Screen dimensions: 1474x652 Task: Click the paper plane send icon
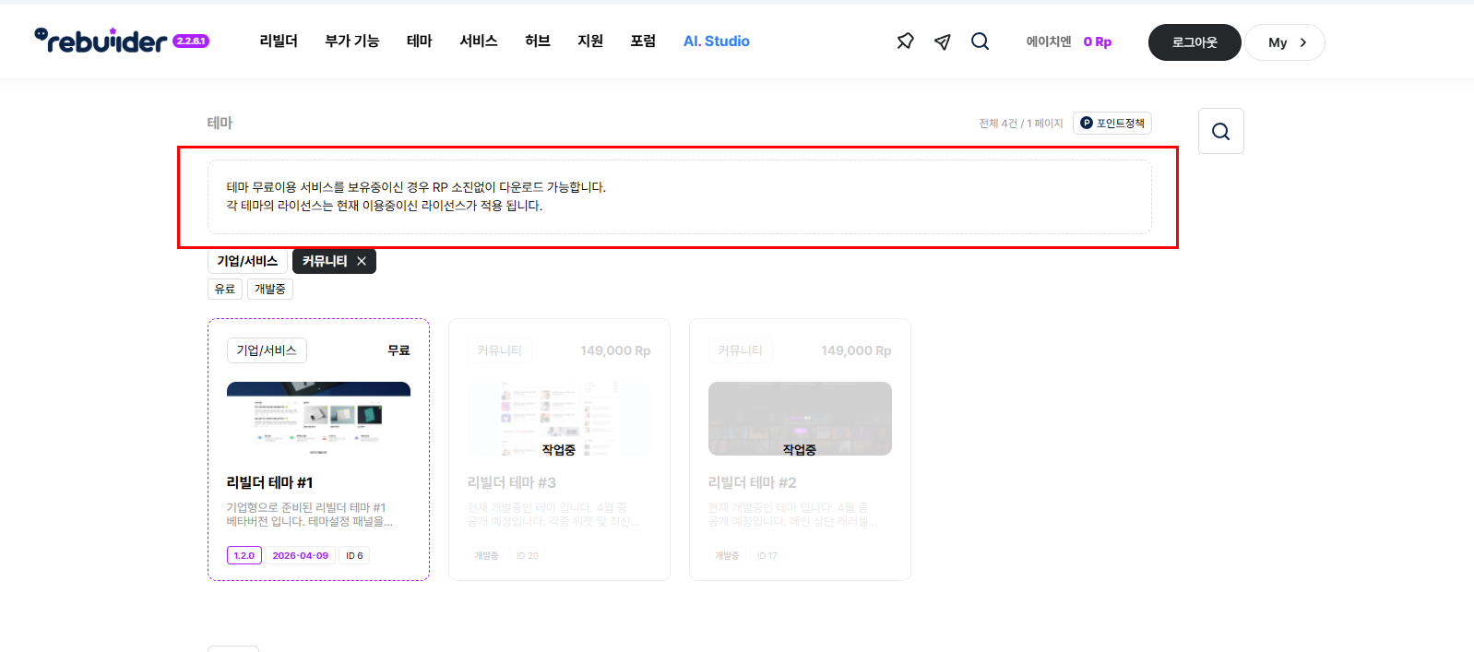click(x=942, y=41)
